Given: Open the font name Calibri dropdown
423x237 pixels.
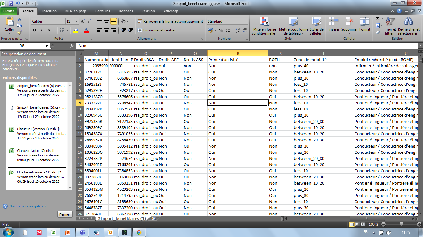Looking at the screenshot, I should [63, 21].
